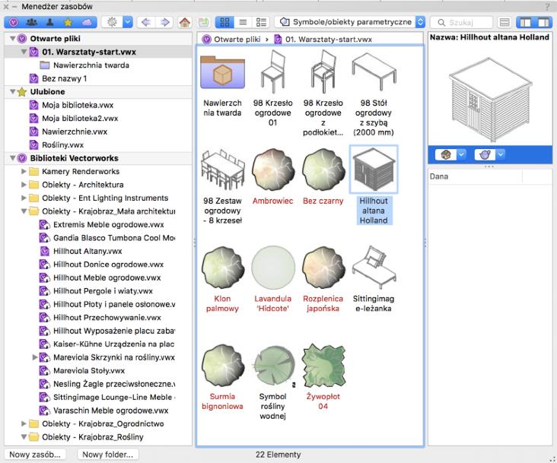Click the home icon in the toolbar
Screen dimensions: 557x463
[x=185, y=22]
